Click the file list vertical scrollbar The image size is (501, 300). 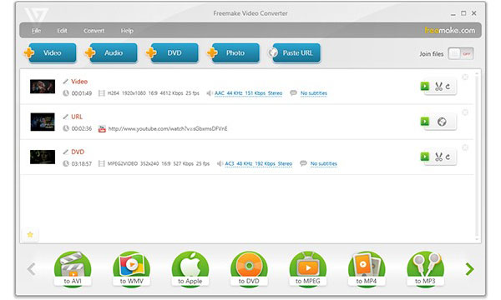477,156
